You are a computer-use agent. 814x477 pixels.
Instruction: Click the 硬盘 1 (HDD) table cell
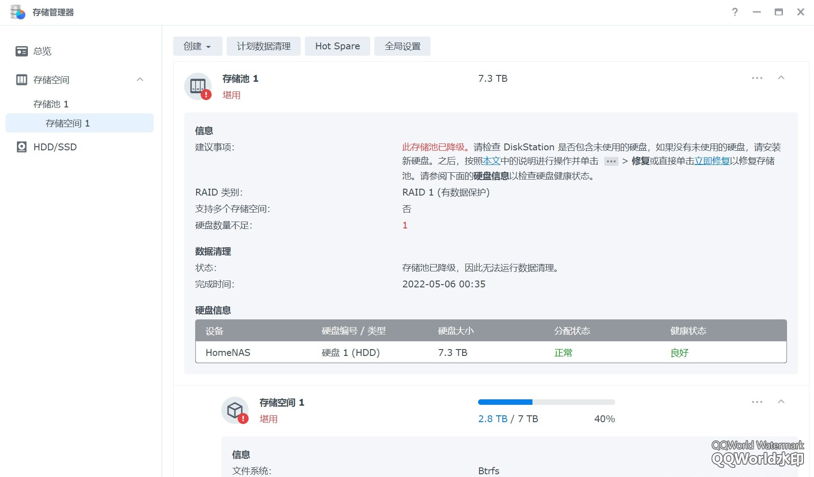[x=351, y=353]
